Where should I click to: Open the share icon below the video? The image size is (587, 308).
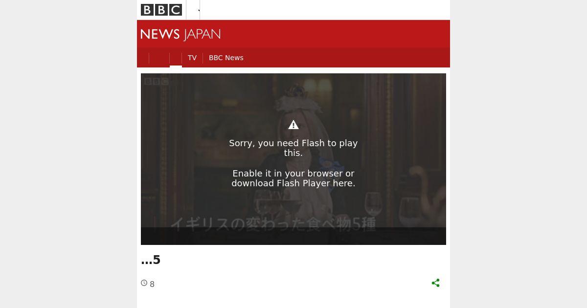[x=436, y=283]
